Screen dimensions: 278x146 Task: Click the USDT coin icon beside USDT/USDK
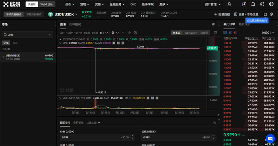coord(50,14)
